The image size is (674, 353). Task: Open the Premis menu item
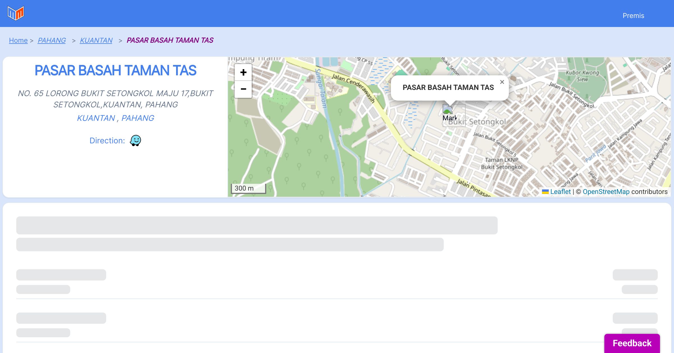click(633, 16)
